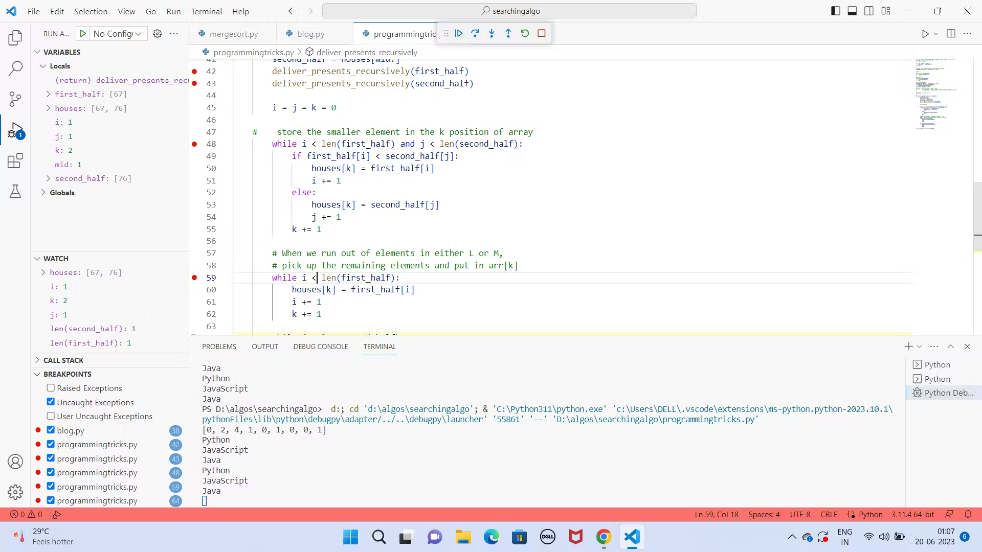Screen dimensions: 982x552
Task: Run Python file using editor play button
Action: (925, 34)
